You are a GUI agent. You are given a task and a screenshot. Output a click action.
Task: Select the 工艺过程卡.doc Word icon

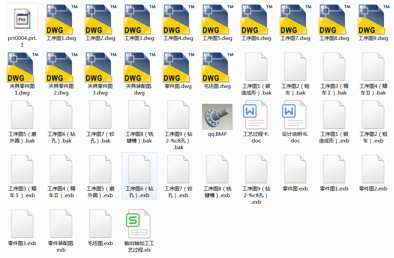tap(255, 115)
